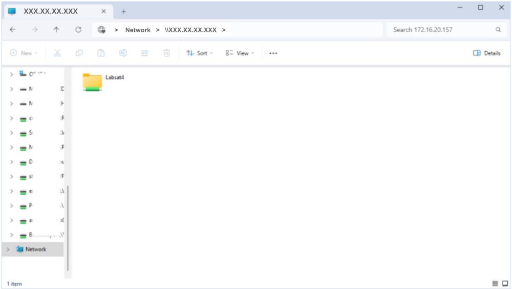The height and width of the screenshot is (289, 512).
Task: Expand the OS (C:) drive node
Action: (x=12, y=74)
